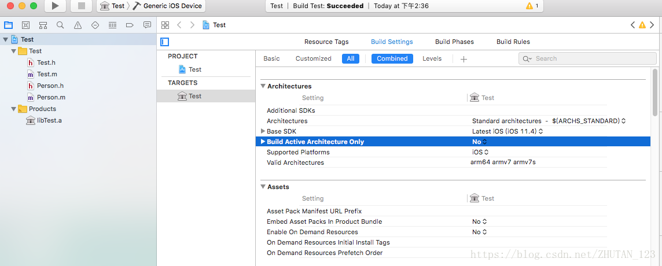The image size is (662, 266).
Task: Open the Debug navigator icon
Action: [112, 25]
